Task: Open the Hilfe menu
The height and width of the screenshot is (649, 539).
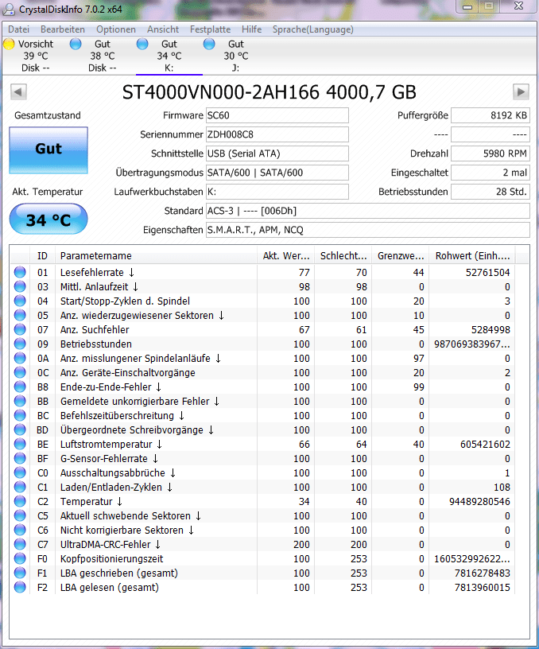Action: coord(251,29)
